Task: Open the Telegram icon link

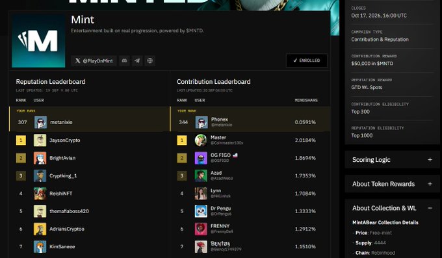Action: tap(137, 60)
